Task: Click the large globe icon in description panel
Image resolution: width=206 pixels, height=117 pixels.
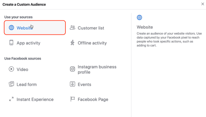Action: (x=139, y=17)
